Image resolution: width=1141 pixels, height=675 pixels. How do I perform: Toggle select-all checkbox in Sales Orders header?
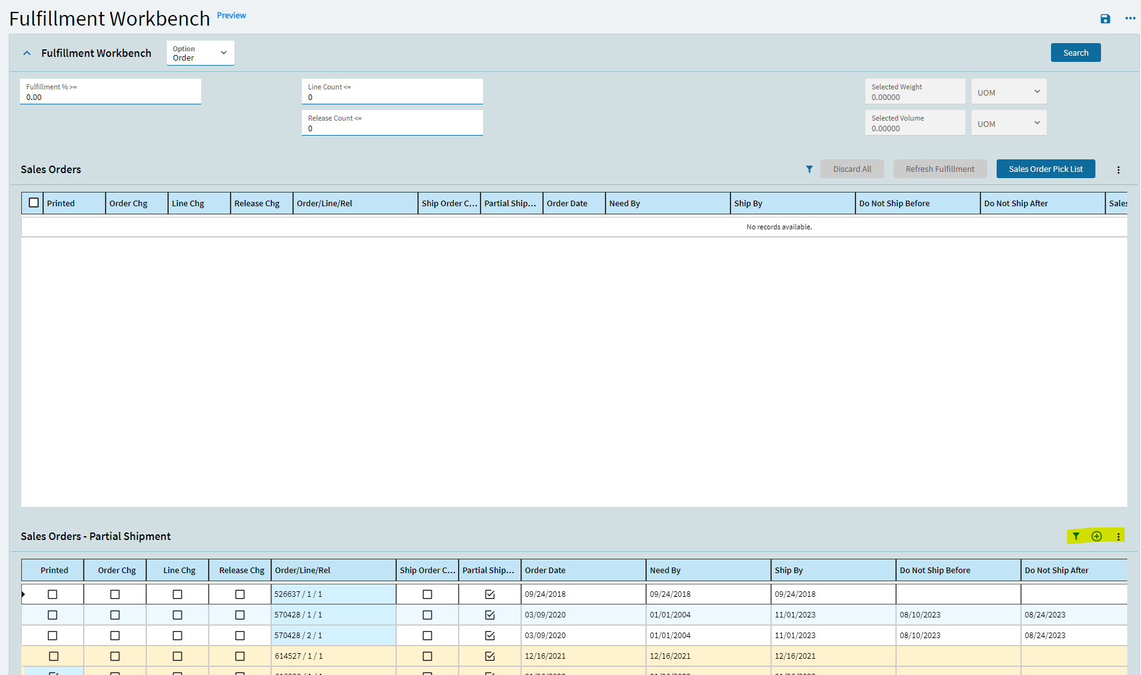pos(34,202)
